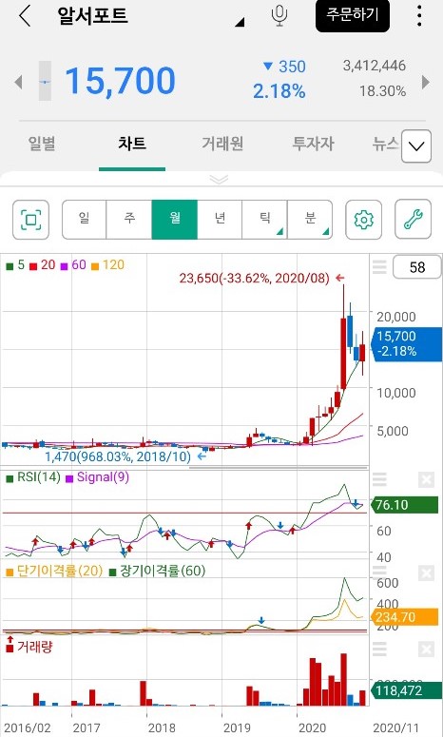The image size is (443, 737).
Task: Select the 틱 tick interval dropdown
Action: click(x=264, y=220)
